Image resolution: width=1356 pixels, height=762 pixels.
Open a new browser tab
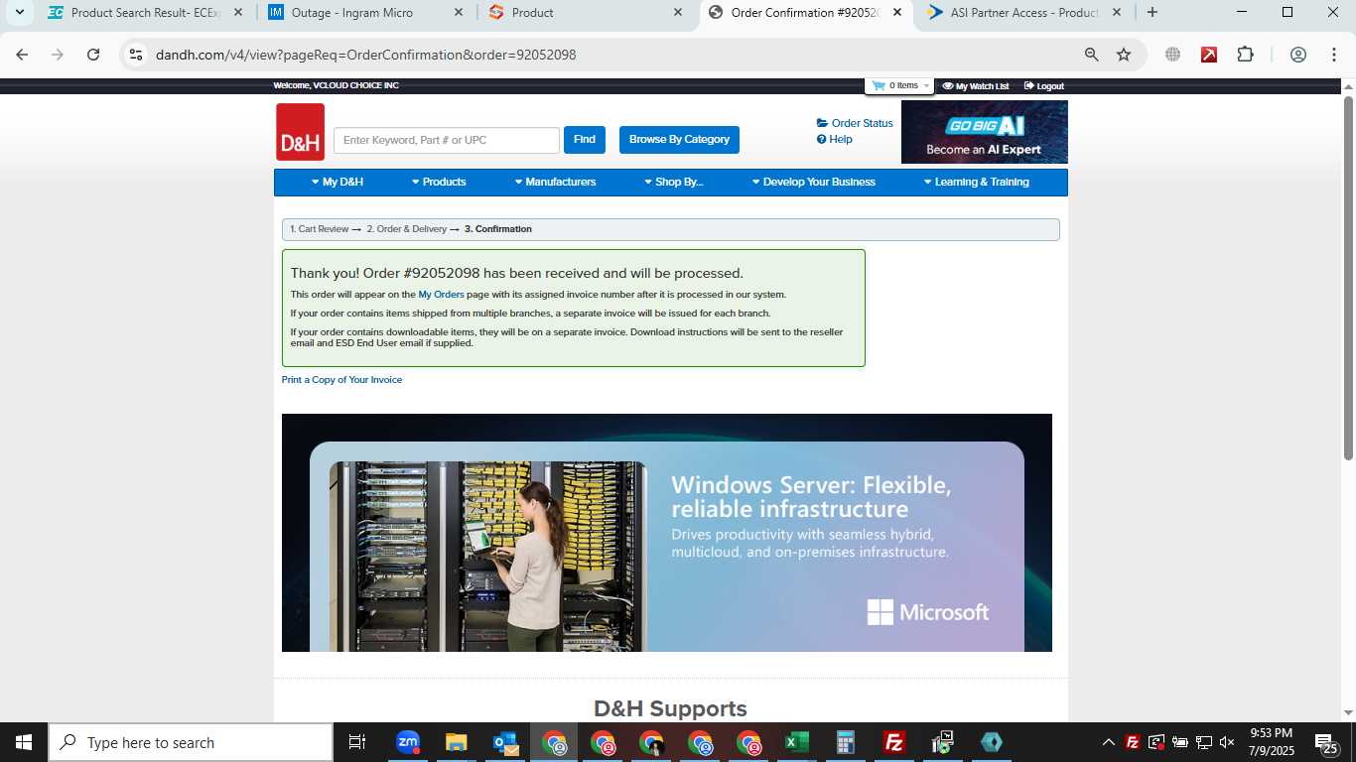(1152, 13)
